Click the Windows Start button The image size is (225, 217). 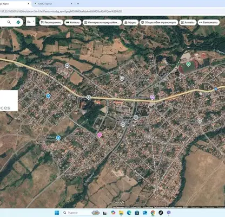pyautogui.click(x=57, y=213)
